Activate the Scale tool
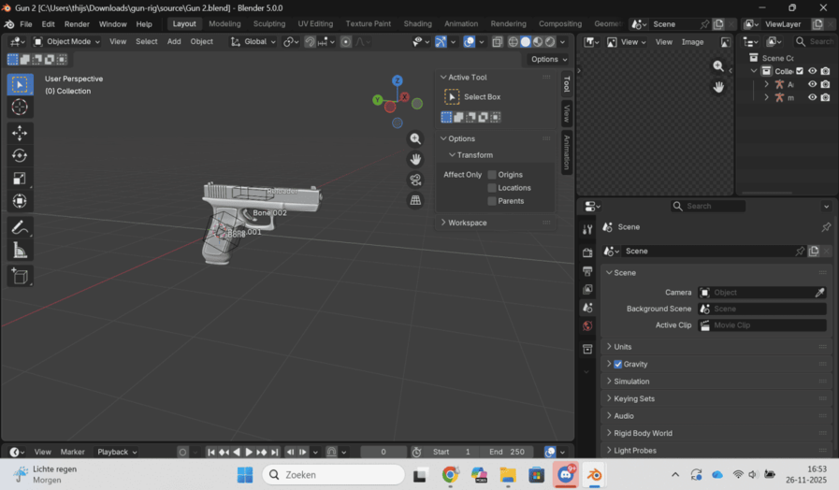Screen dimensions: 839x490 (x=20, y=178)
